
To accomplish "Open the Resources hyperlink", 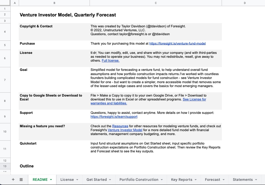I will 120,126.
